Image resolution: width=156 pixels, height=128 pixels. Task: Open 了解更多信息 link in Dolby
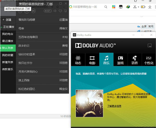coord(114,106)
